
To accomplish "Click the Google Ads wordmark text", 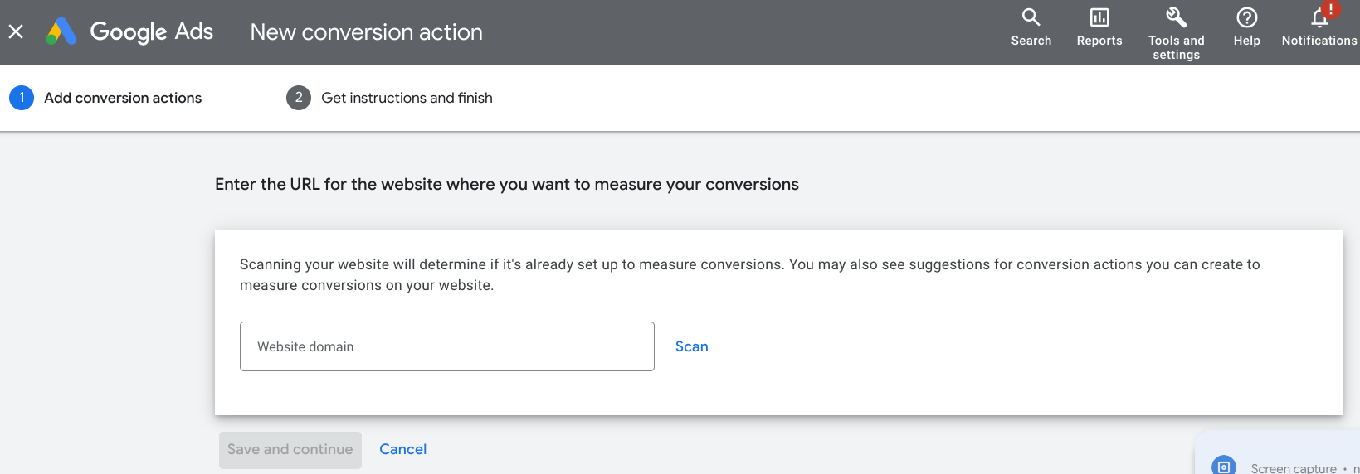I will tap(151, 31).
